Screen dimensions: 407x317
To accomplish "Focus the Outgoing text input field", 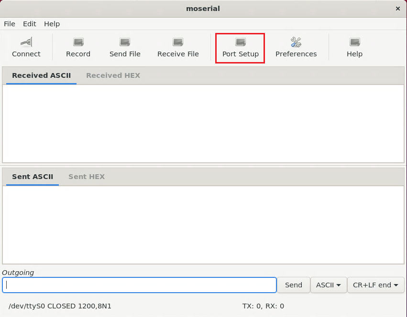I will click(139, 285).
